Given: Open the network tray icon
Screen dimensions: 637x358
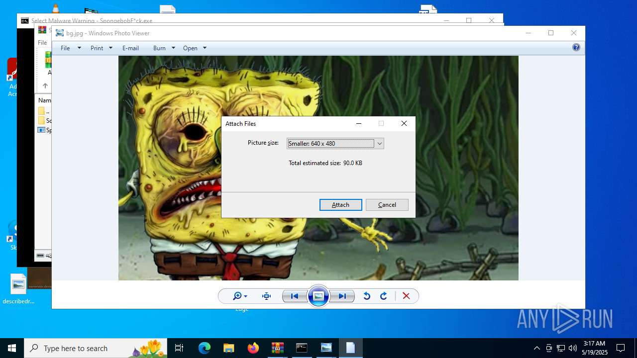Looking at the screenshot, I should point(561,348).
